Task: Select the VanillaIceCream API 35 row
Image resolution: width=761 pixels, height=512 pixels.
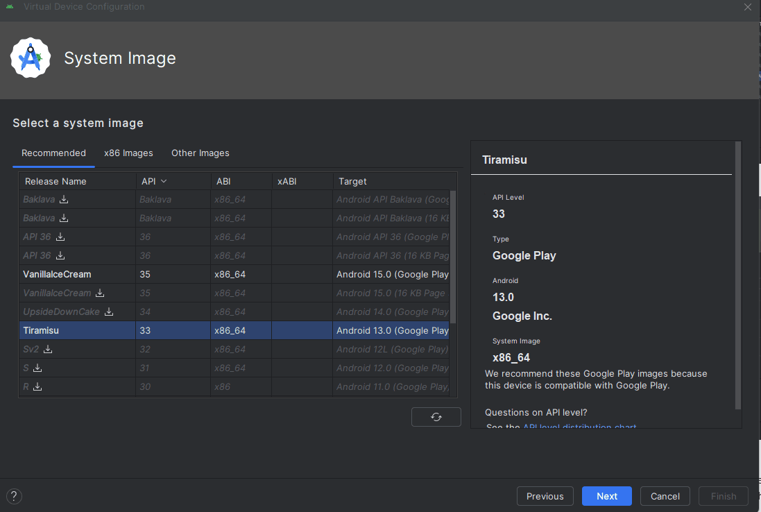Action: pyautogui.click(x=57, y=275)
